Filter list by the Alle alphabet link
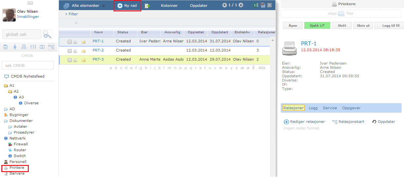The width and height of the screenshot is (404, 177). tap(262, 68)
